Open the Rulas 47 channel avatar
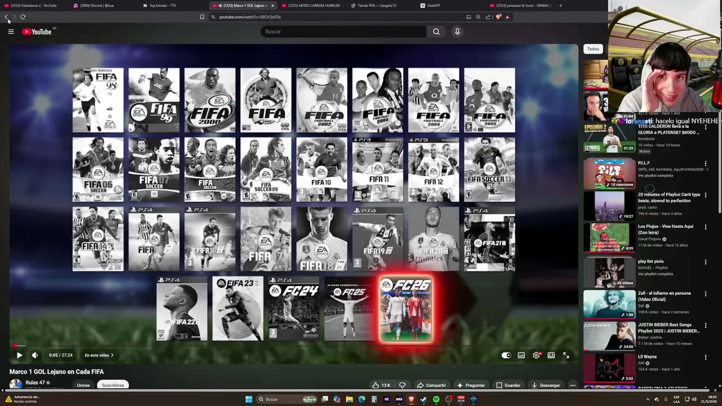The image size is (722, 406). pyautogui.click(x=16, y=384)
